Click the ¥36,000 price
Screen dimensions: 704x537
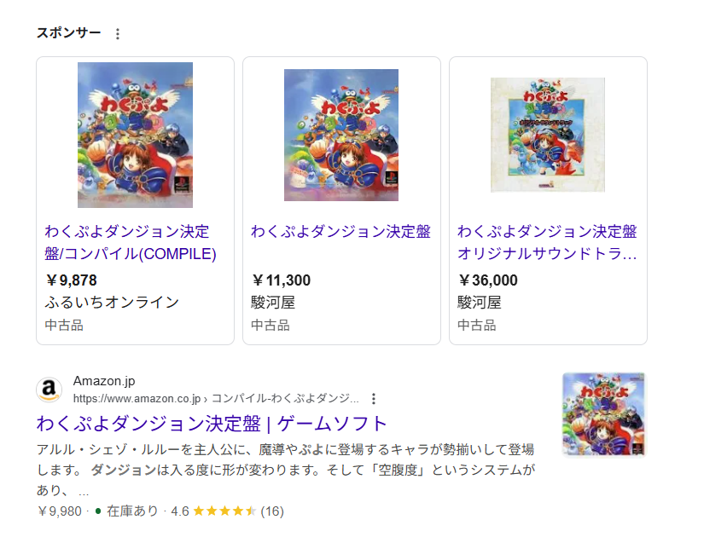488,280
